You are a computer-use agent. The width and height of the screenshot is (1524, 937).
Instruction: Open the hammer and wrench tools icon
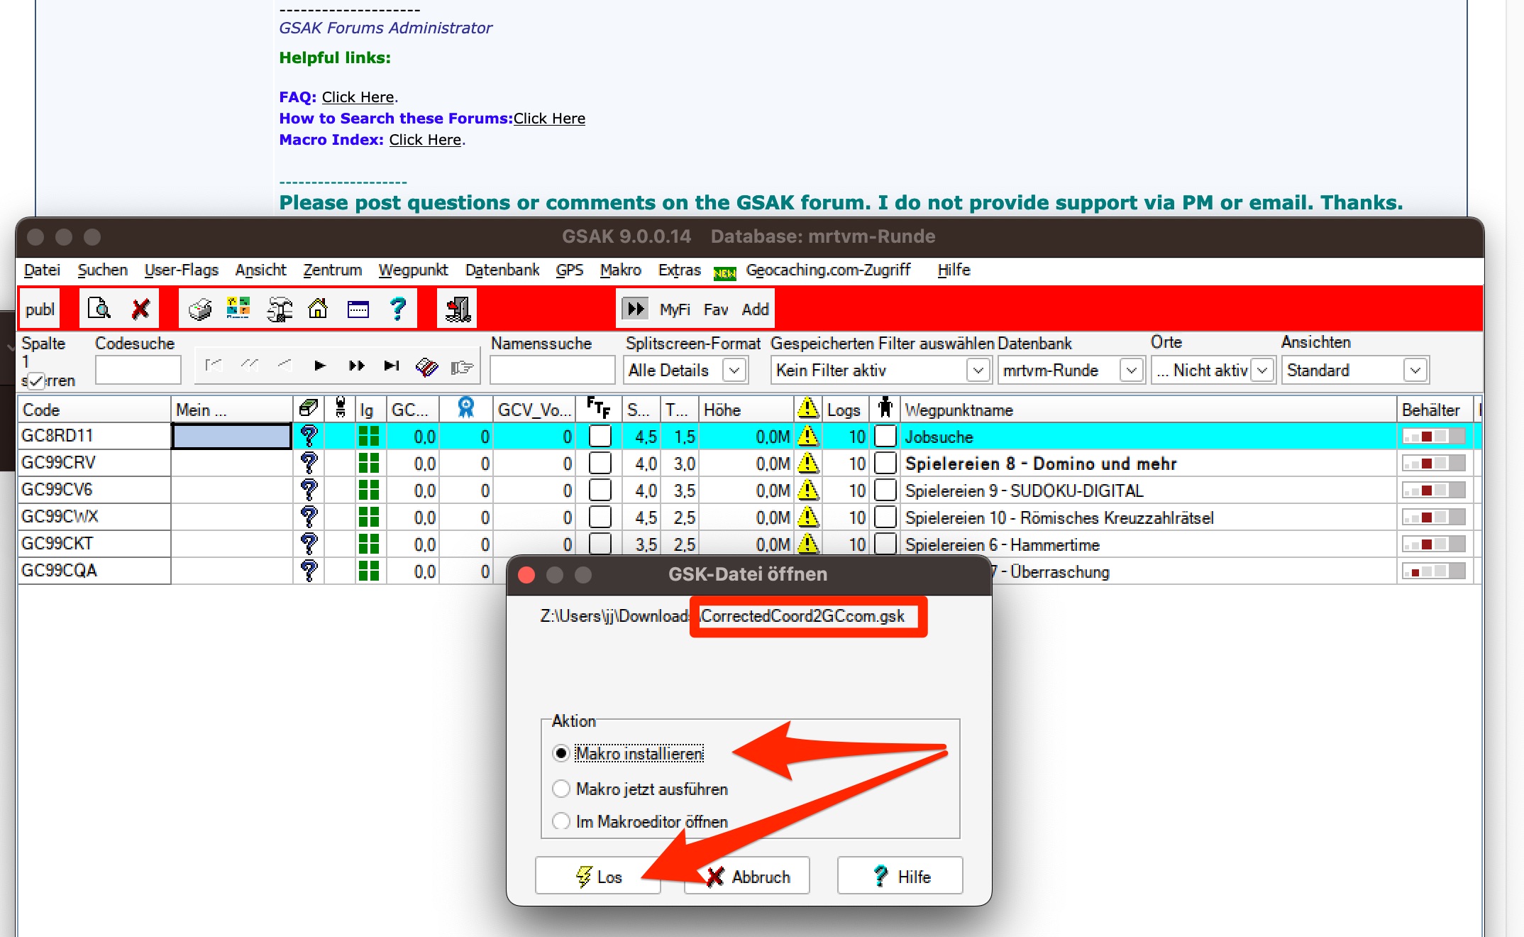click(279, 309)
